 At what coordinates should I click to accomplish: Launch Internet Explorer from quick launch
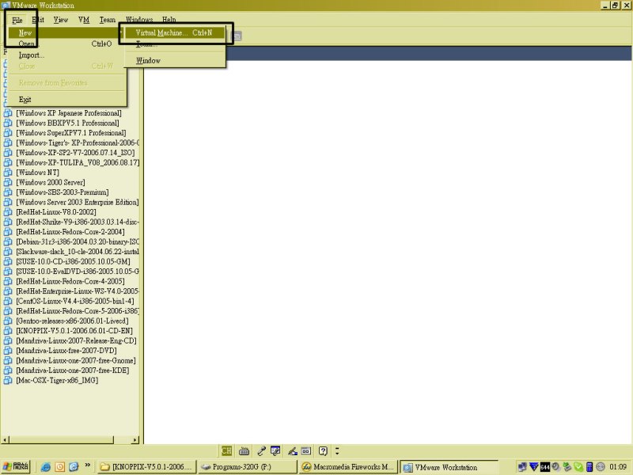coord(46,467)
